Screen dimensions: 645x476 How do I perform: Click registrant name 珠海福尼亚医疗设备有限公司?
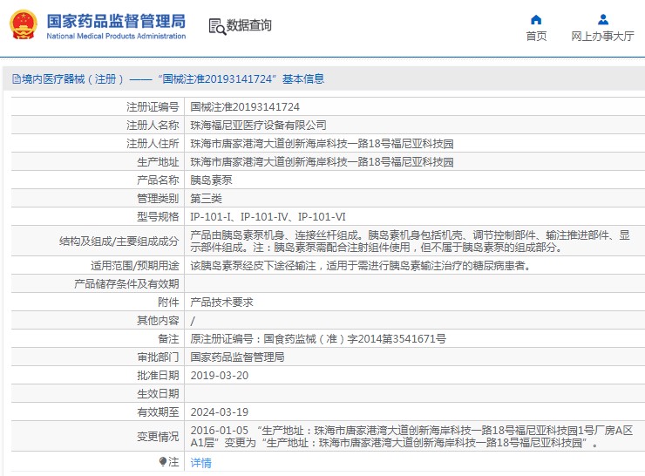258,125
